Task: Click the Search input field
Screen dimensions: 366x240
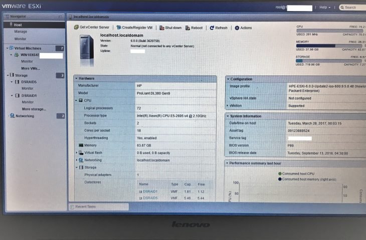Action: 354,7
